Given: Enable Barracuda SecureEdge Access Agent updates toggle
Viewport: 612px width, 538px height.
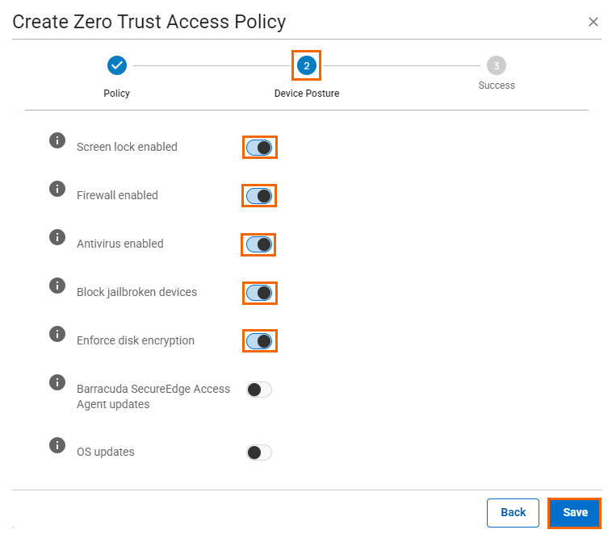Looking at the screenshot, I should tap(259, 390).
